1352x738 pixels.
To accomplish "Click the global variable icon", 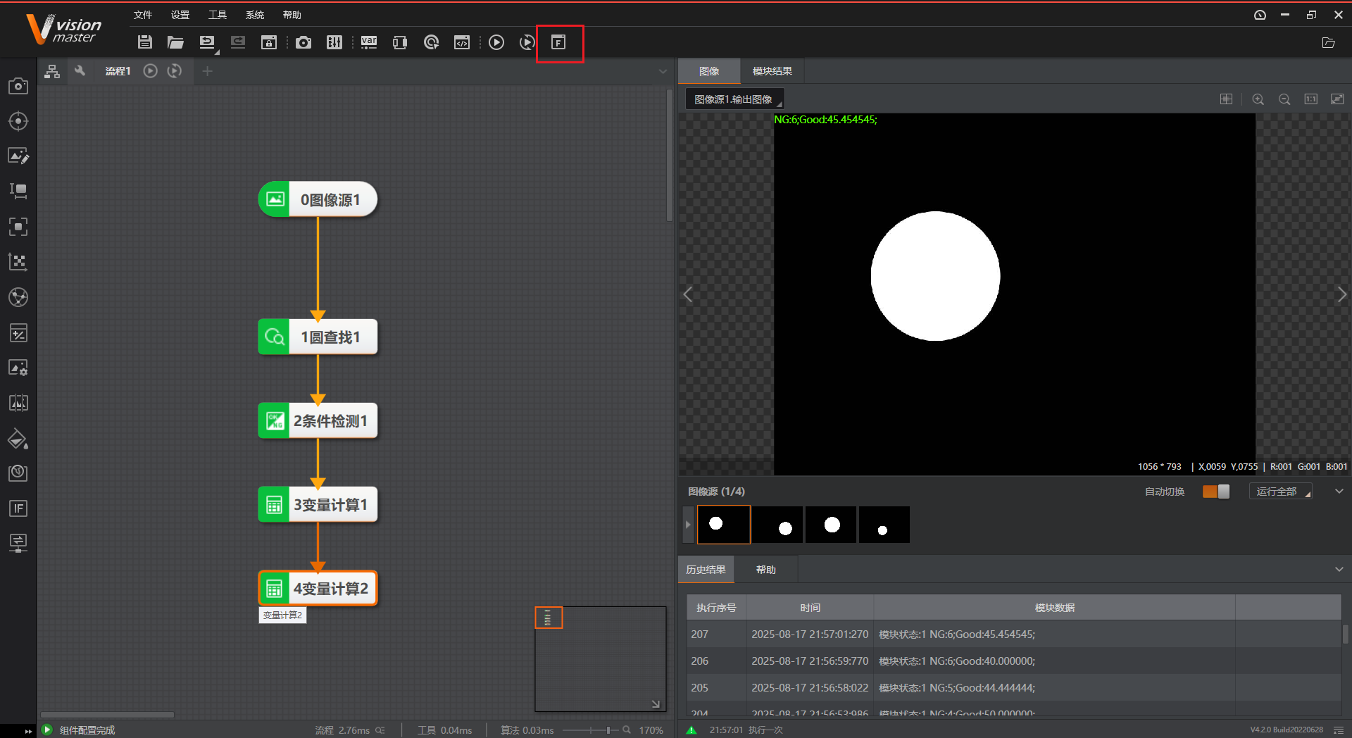I will [x=368, y=42].
